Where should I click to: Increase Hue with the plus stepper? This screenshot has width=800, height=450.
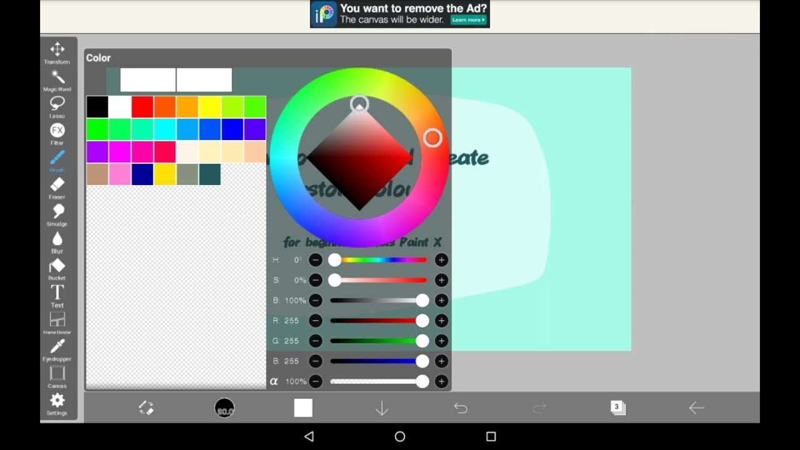441,259
